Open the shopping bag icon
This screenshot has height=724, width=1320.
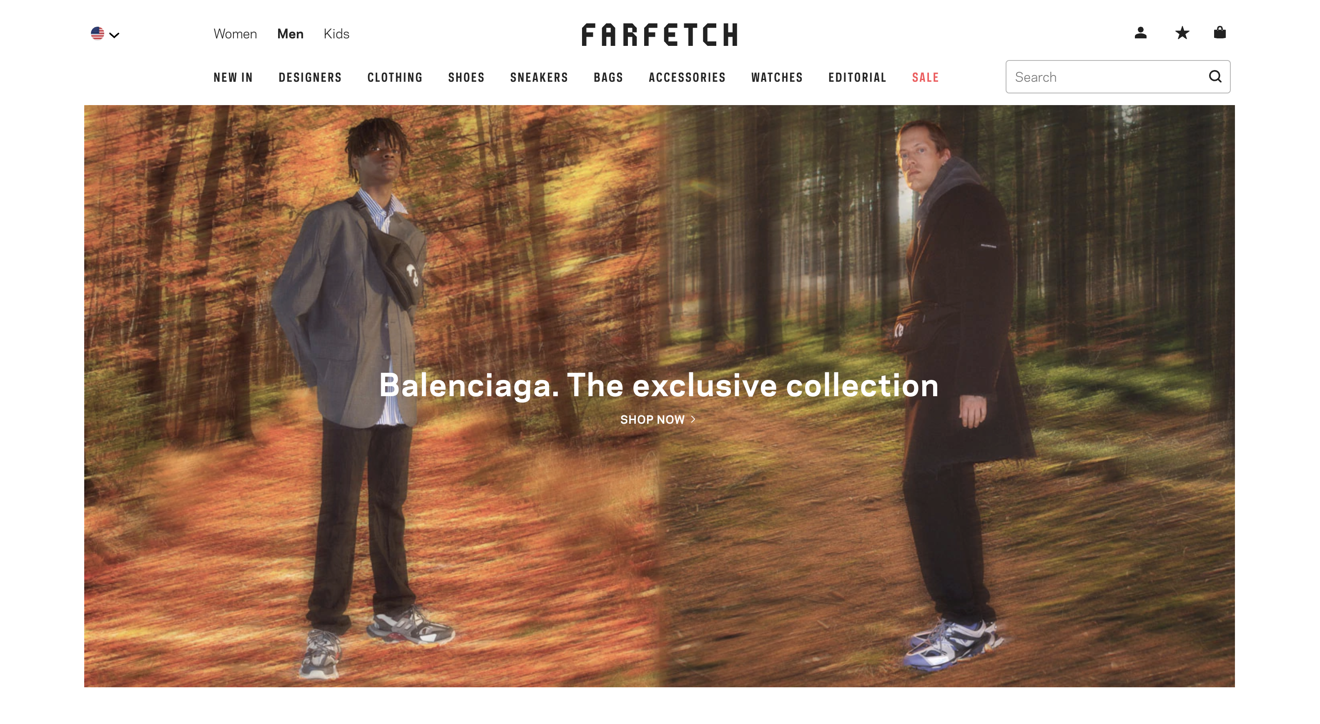(x=1220, y=33)
